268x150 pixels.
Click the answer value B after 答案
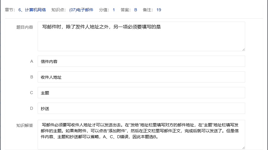(135, 10)
